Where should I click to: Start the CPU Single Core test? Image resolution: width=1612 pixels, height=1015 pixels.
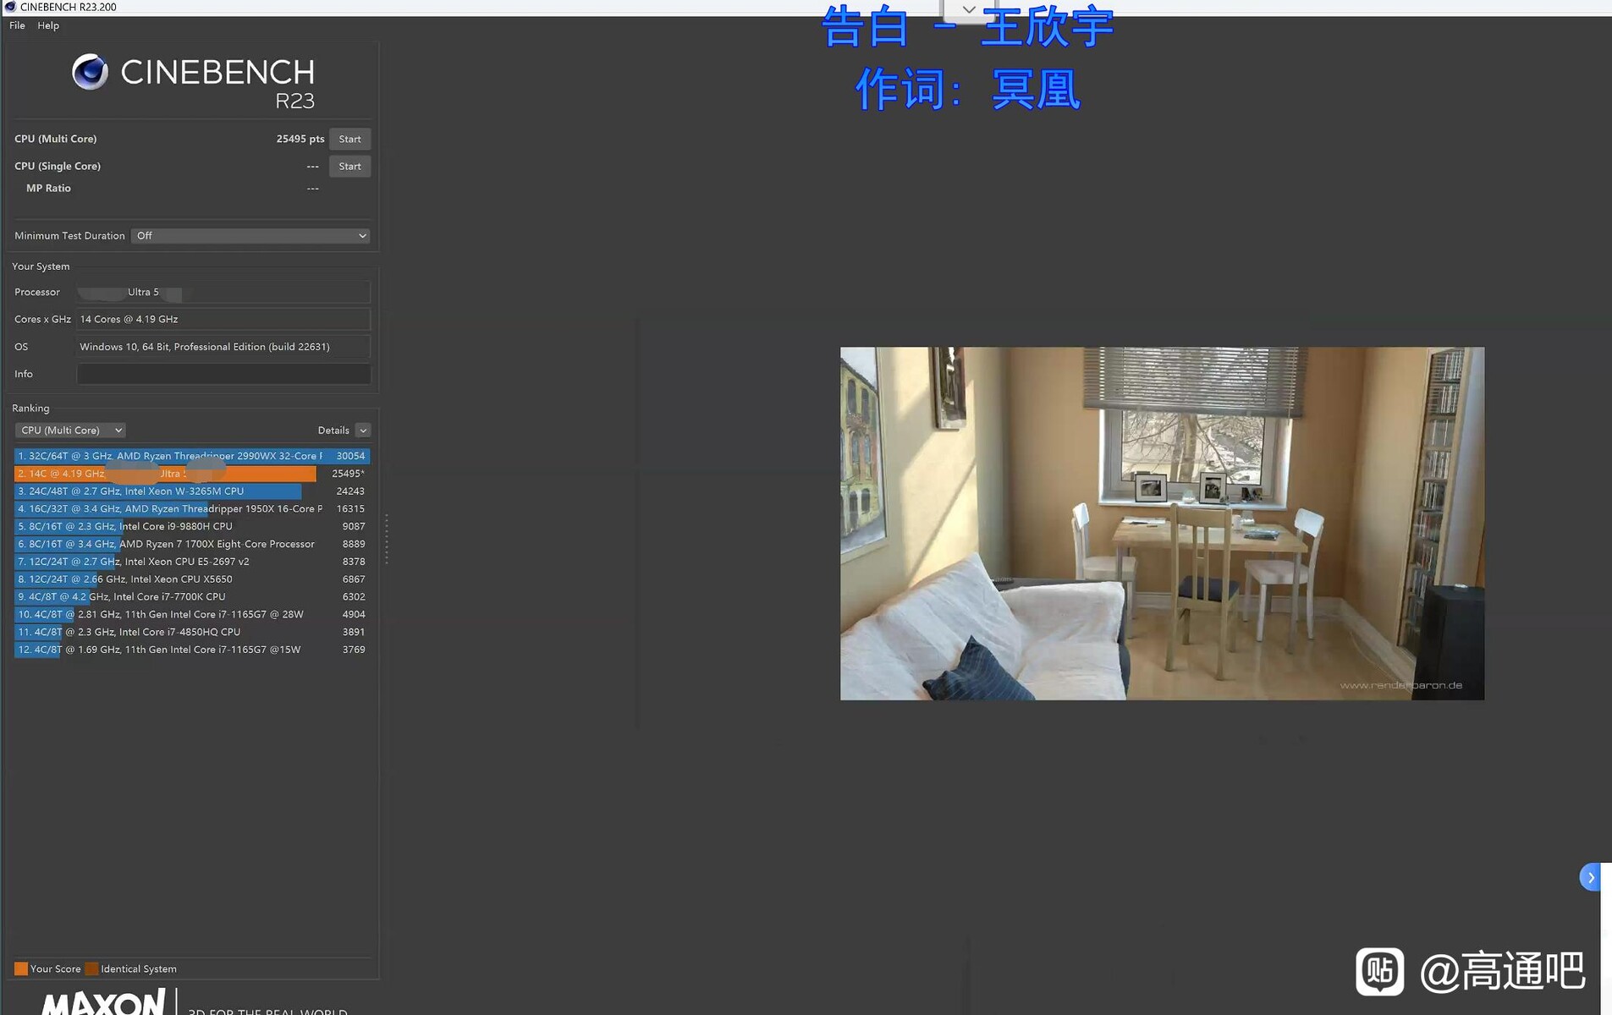(349, 167)
